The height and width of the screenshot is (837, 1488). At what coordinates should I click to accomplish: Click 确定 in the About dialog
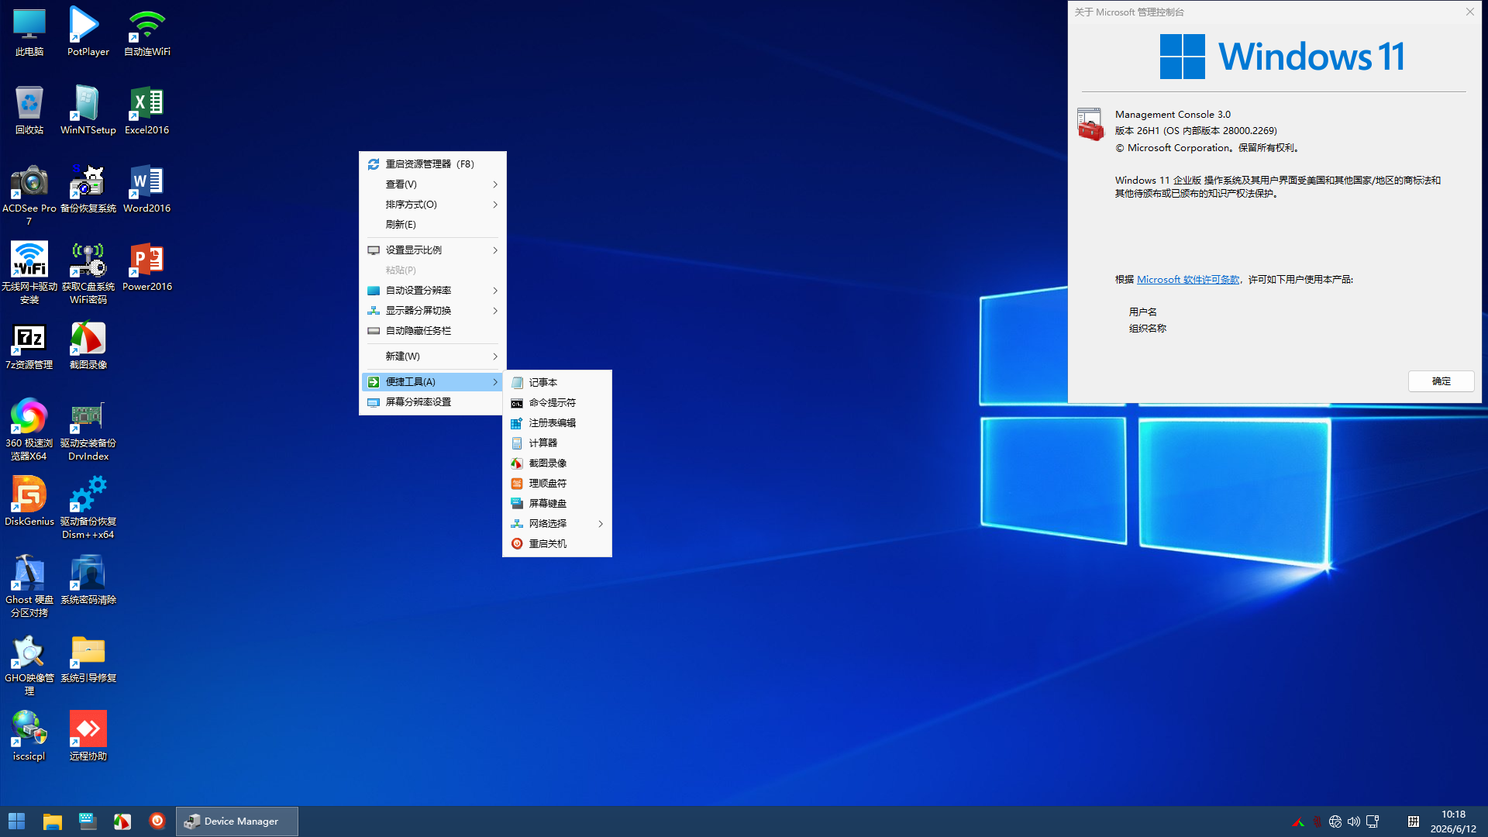pos(1441,381)
